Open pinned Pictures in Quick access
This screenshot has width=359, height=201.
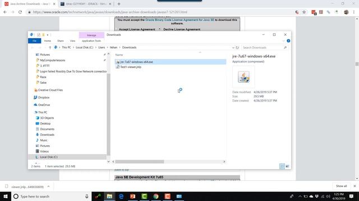click(x=45, y=55)
